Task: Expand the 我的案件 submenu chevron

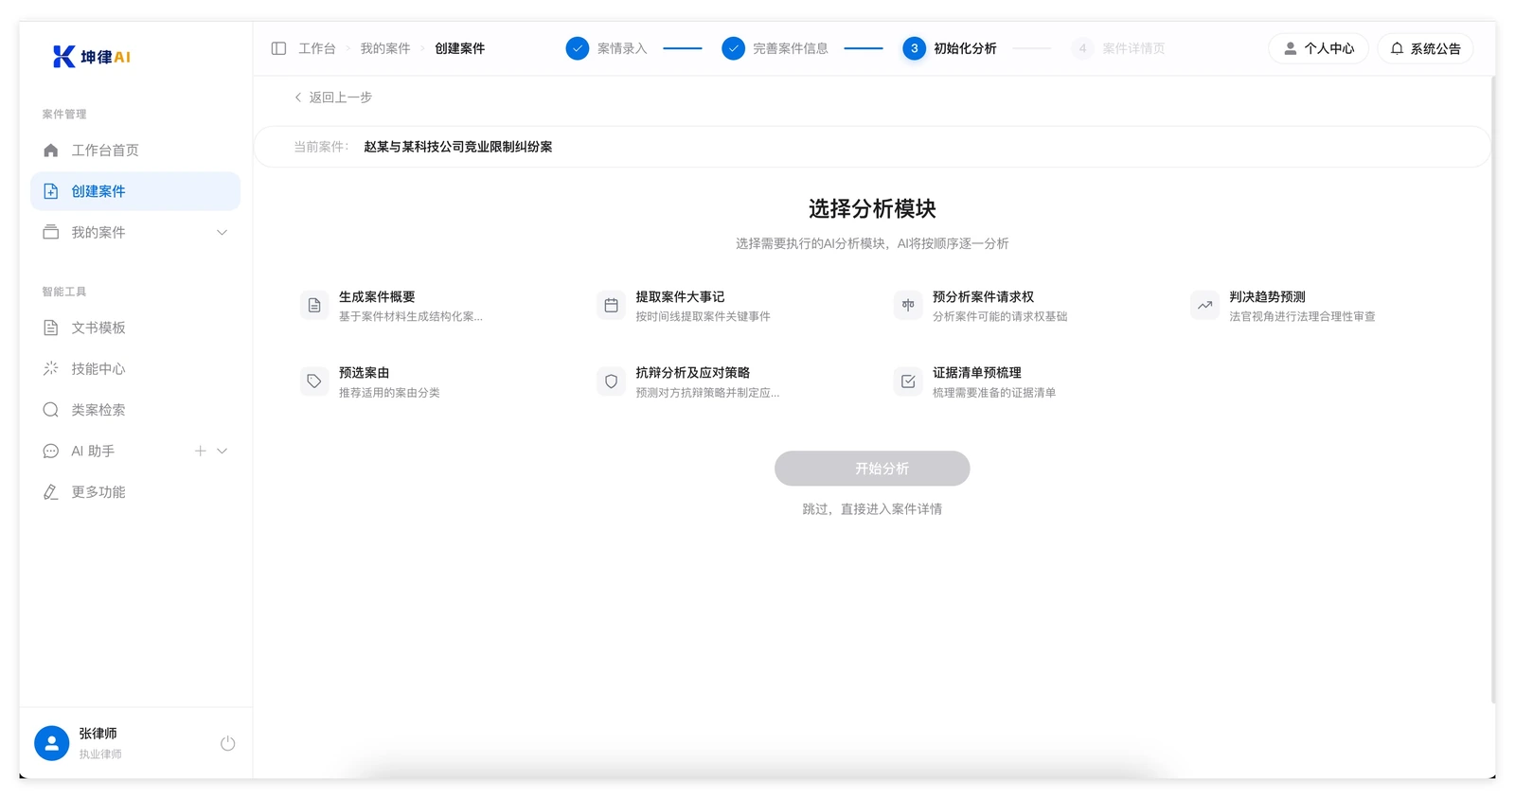Action: pyautogui.click(x=222, y=232)
